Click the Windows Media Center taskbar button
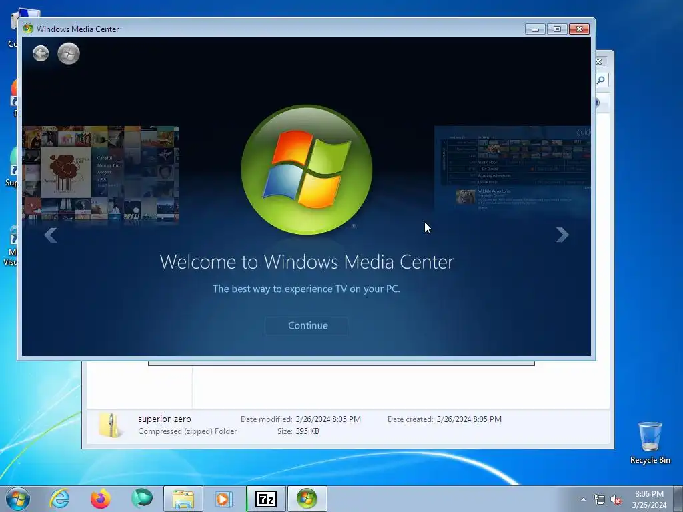683x512 pixels. (307, 499)
